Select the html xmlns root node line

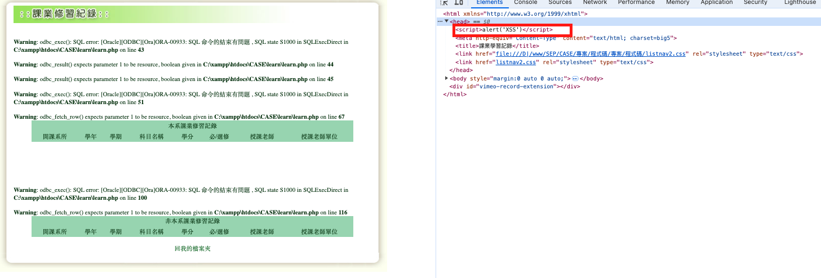515,14
